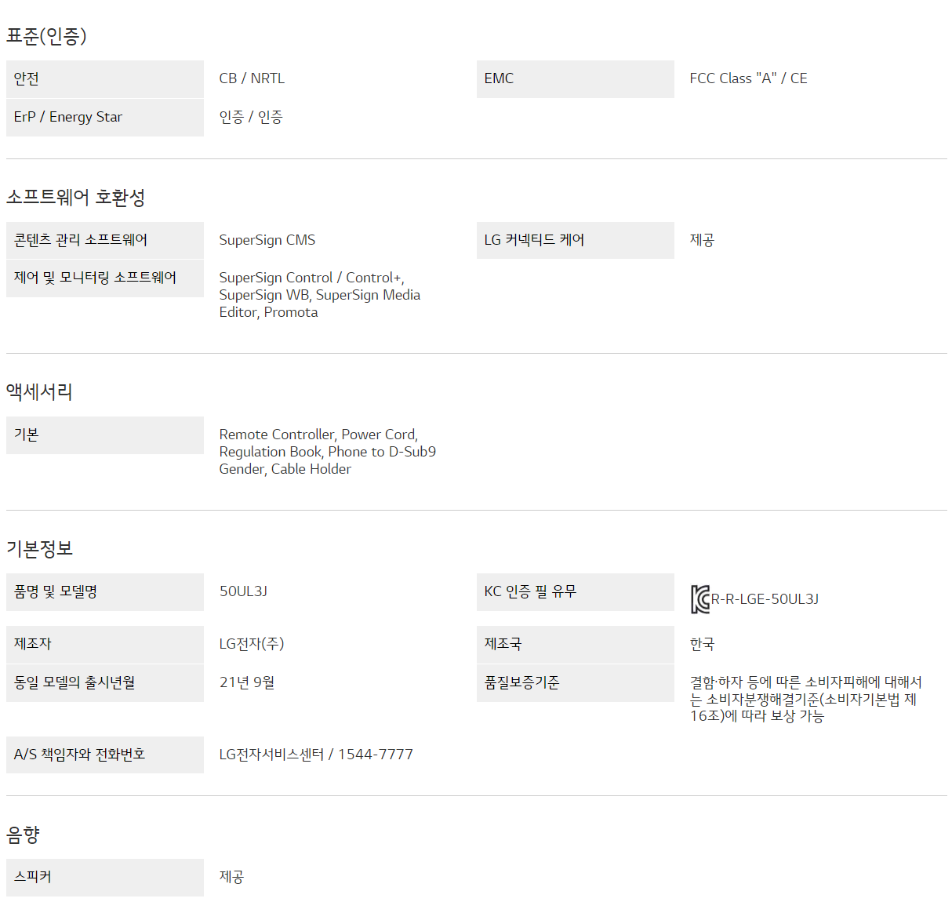This screenshot has height=902, width=952.
Task: Select the 소프트웨어 호환성 section heading
Action: [x=75, y=198]
